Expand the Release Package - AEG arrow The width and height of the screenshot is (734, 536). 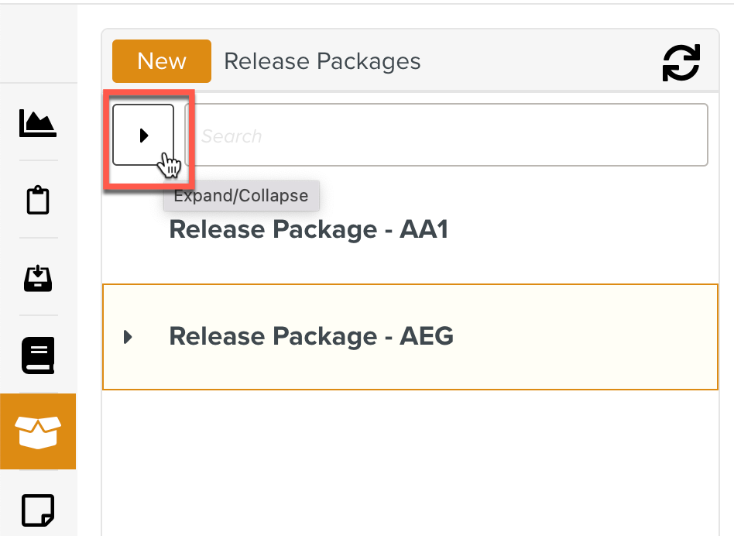click(x=129, y=337)
